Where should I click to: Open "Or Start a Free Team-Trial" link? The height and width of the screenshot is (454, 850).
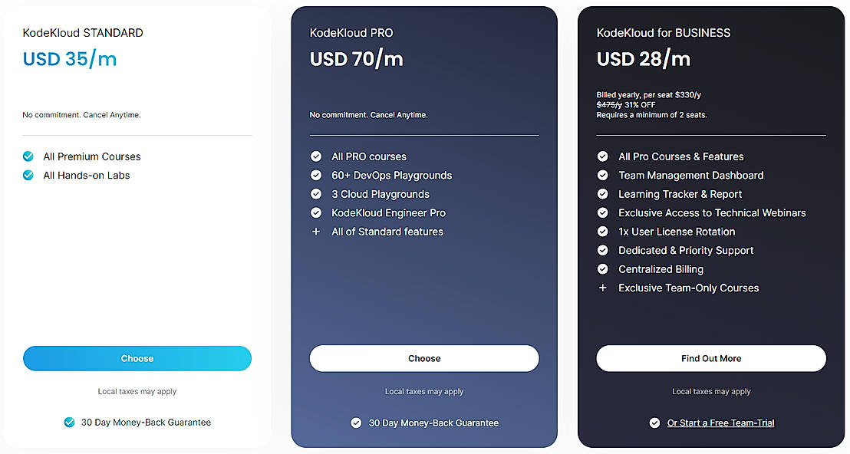[720, 423]
